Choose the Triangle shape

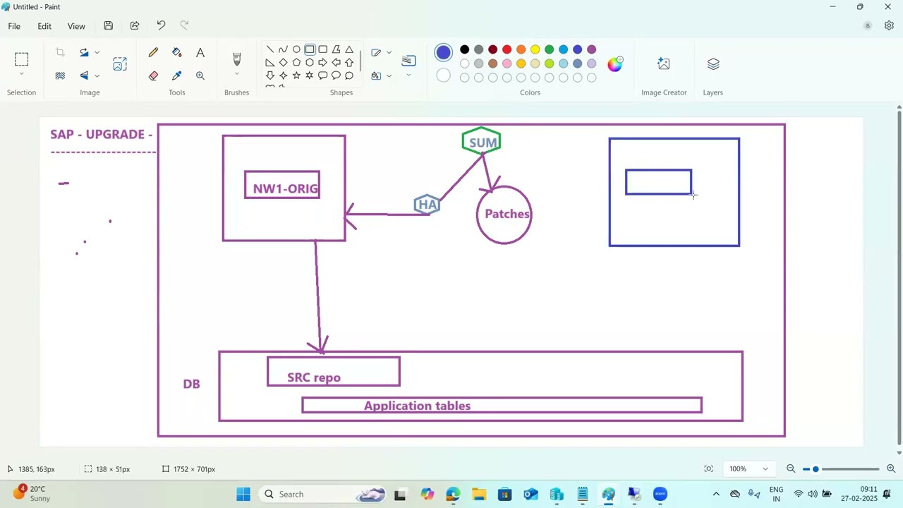click(x=349, y=49)
